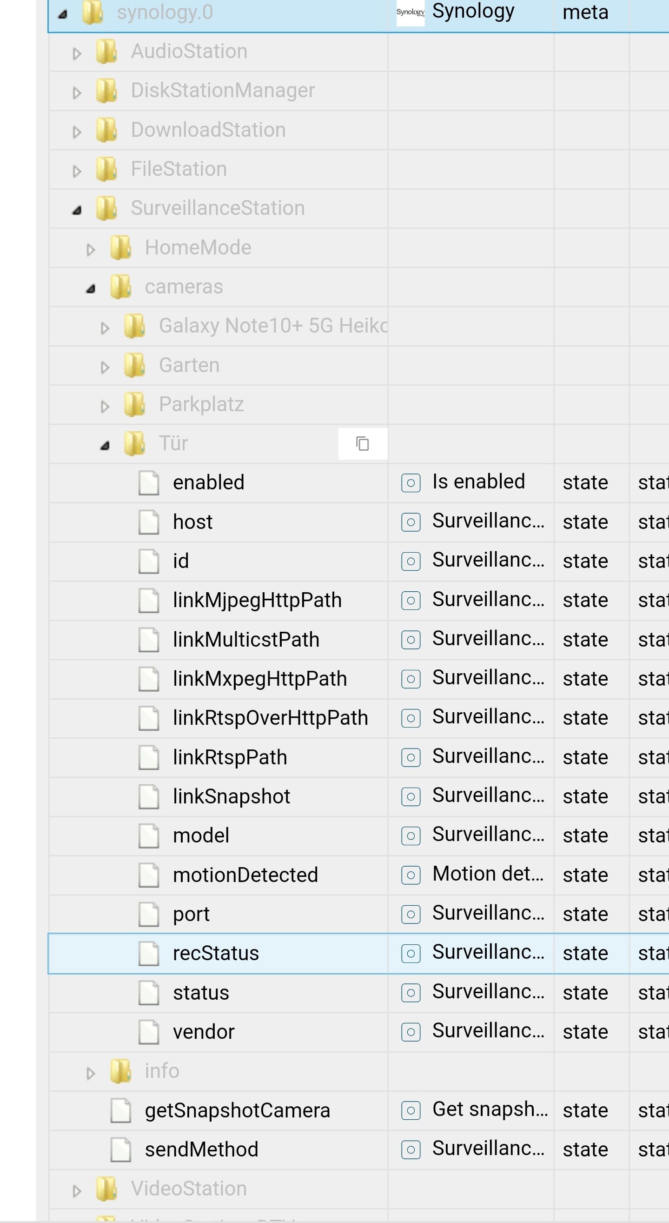This screenshot has height=1223, width=669.
Task: Select the enabled state row
Action: coord(359,483)
